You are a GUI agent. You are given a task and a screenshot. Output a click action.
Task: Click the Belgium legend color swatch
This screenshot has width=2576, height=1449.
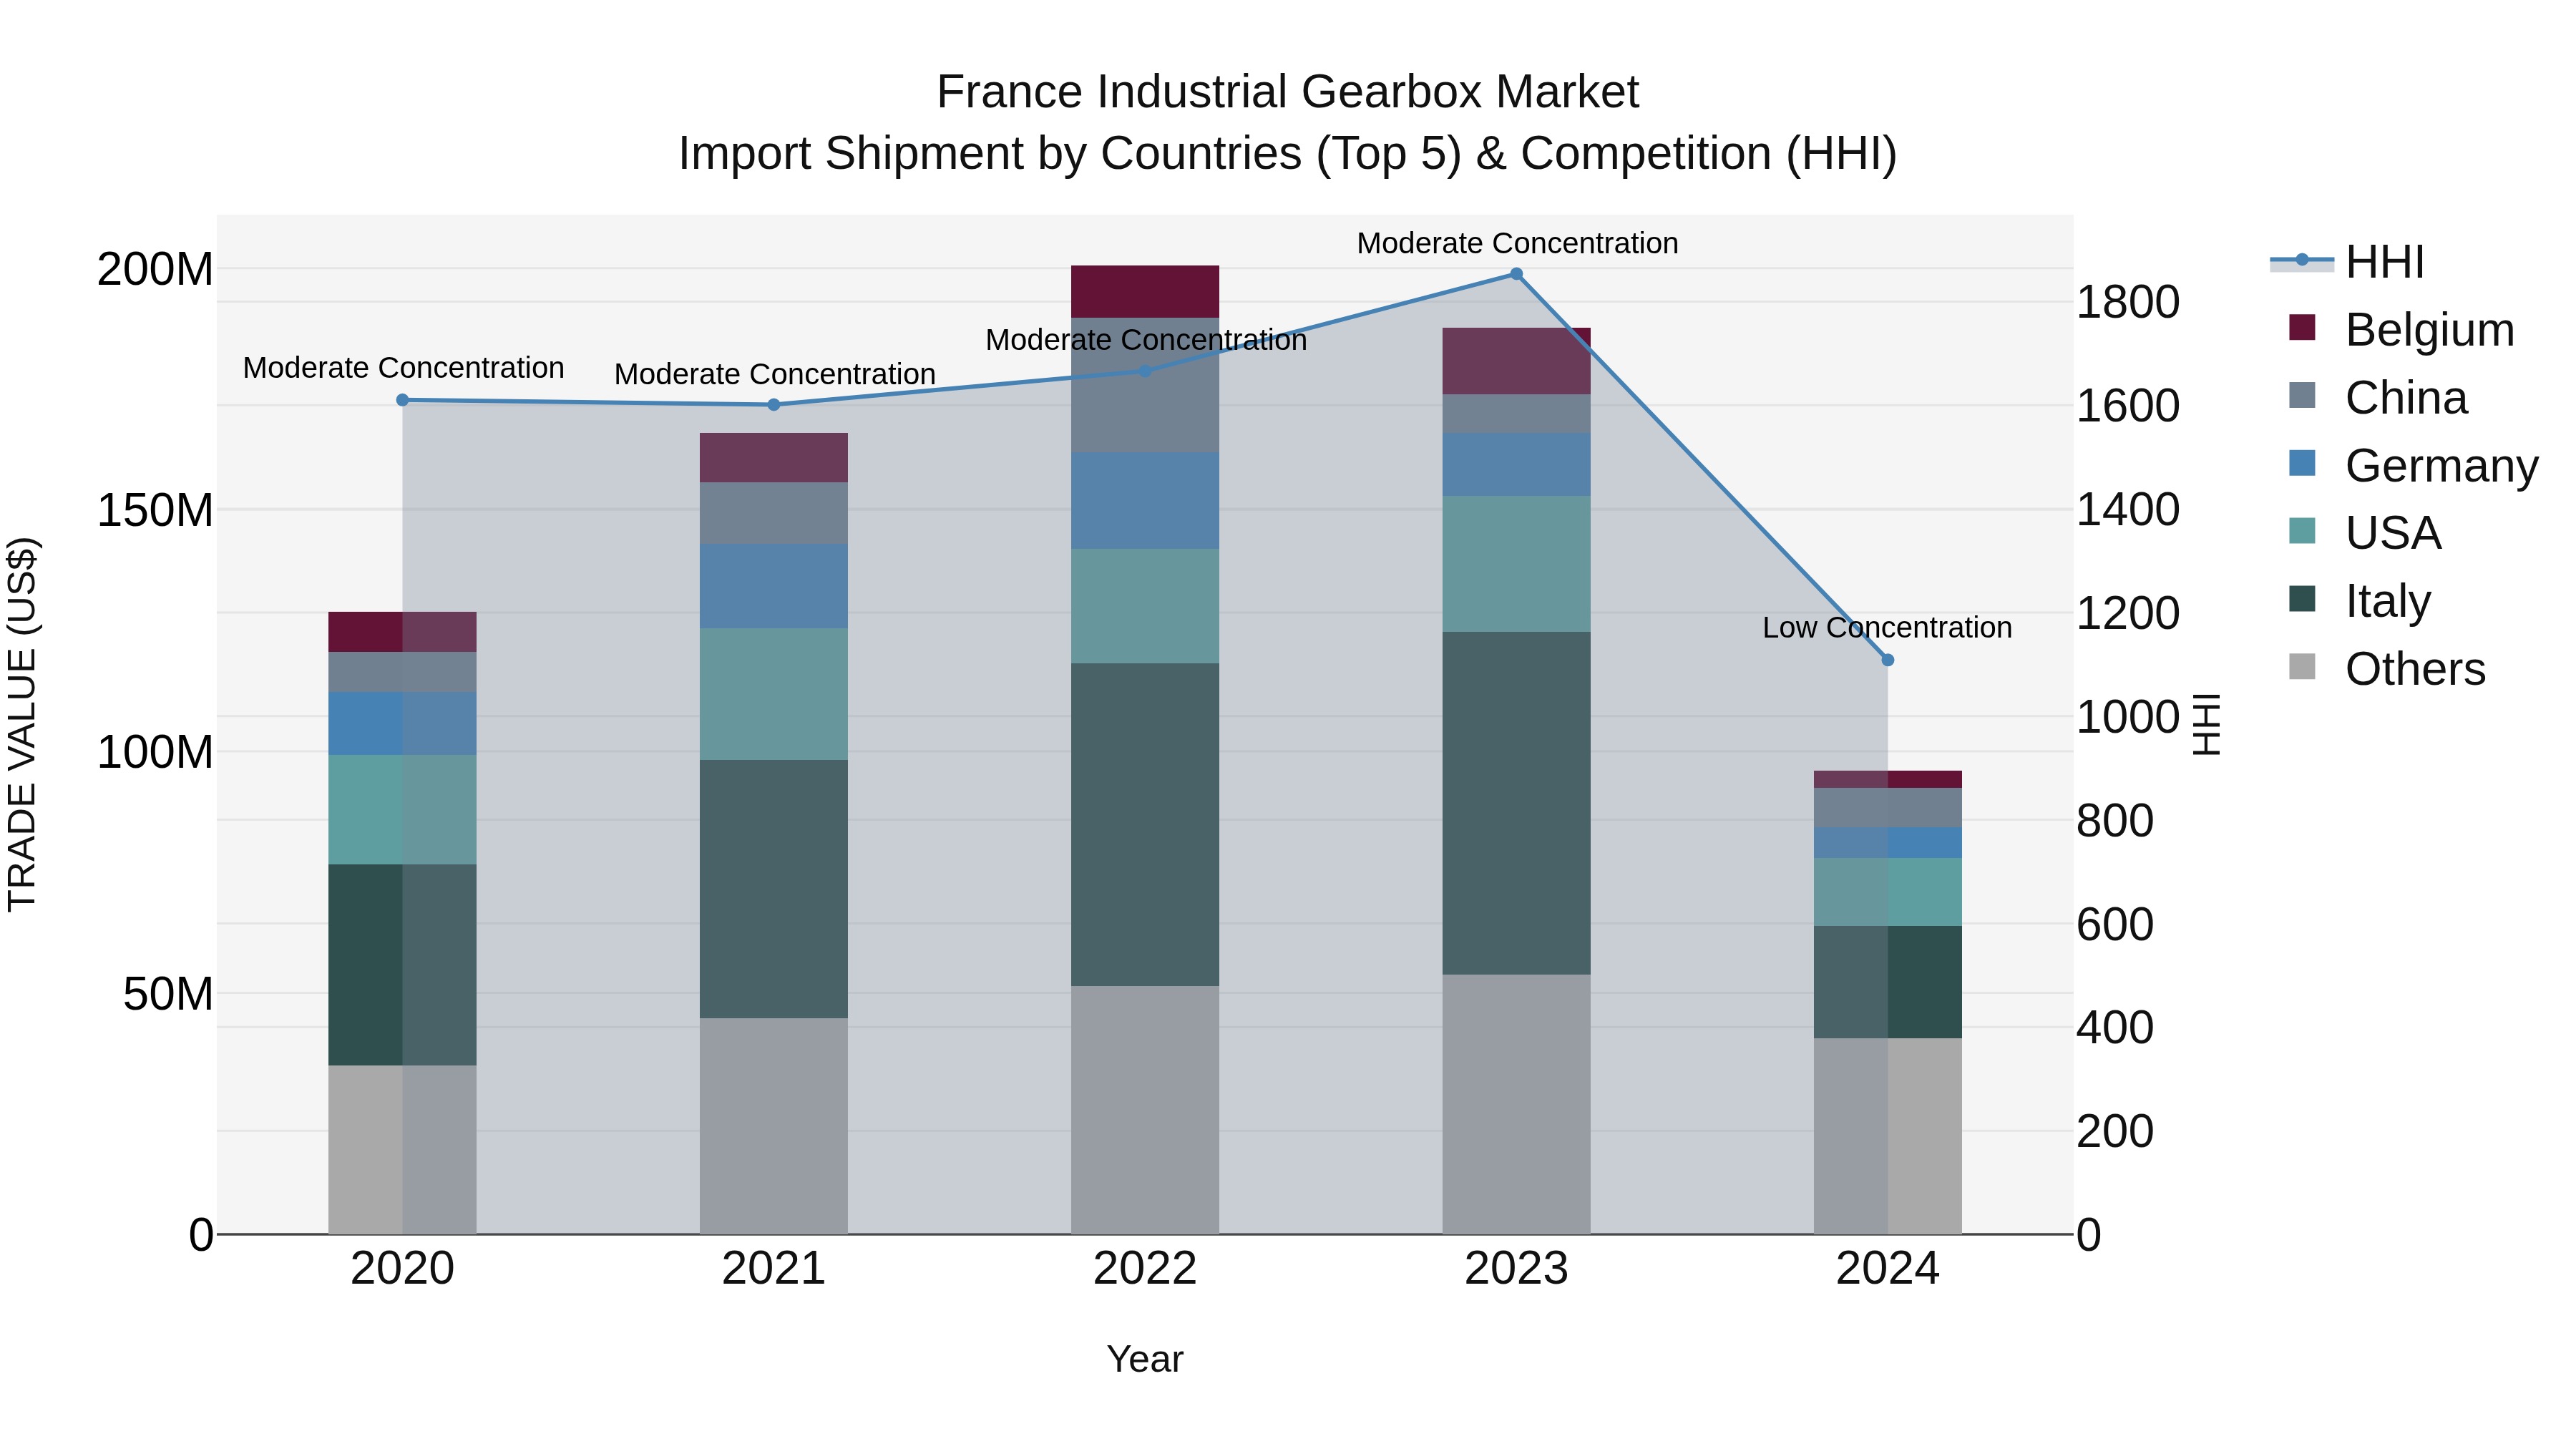point(2302,327)
